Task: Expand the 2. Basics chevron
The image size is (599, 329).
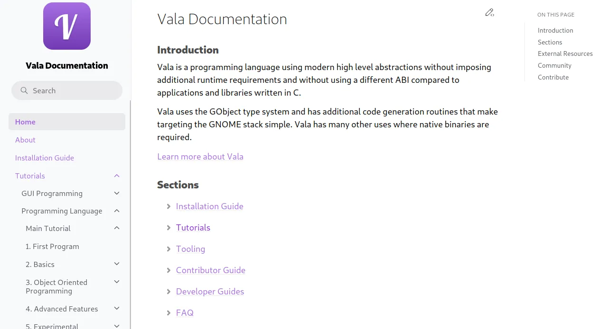Action: pyautogui.click(x=117, y=264)
